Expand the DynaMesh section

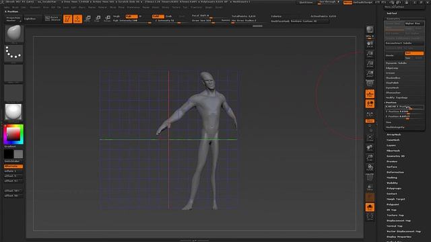pyautogui.click(x=392, y=88)
